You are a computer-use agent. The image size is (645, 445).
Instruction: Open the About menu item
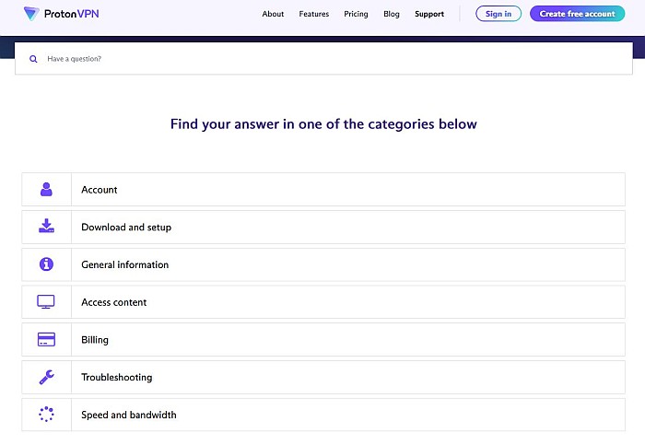coord(273,14)
